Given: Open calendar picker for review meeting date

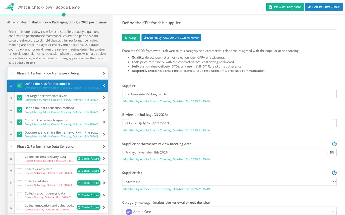Looking at the screenshot, I should click(x=332, y=152).
